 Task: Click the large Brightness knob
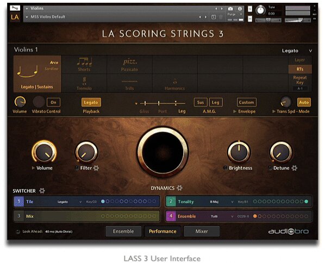239,152
